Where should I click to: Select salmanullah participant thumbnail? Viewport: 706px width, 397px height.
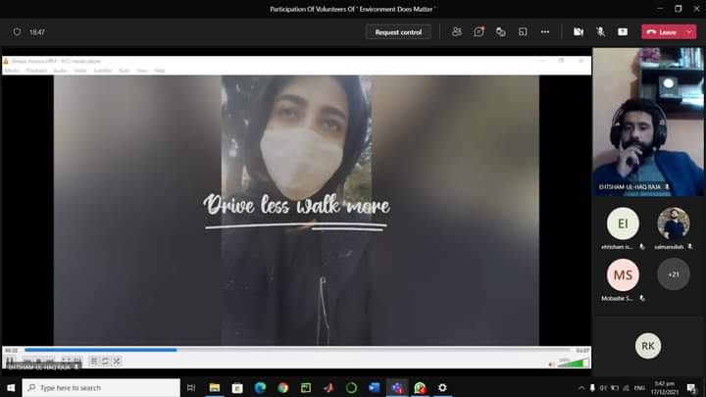click(674, 224)
